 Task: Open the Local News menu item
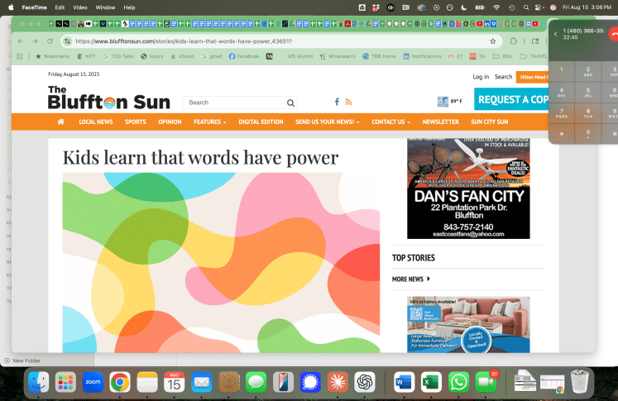point(96,122)
